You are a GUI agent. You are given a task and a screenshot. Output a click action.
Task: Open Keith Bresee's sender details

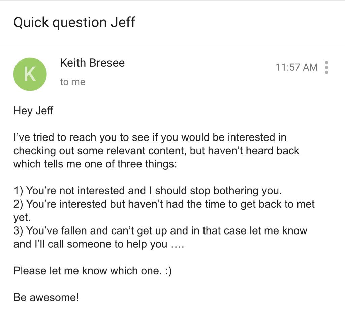92,63
